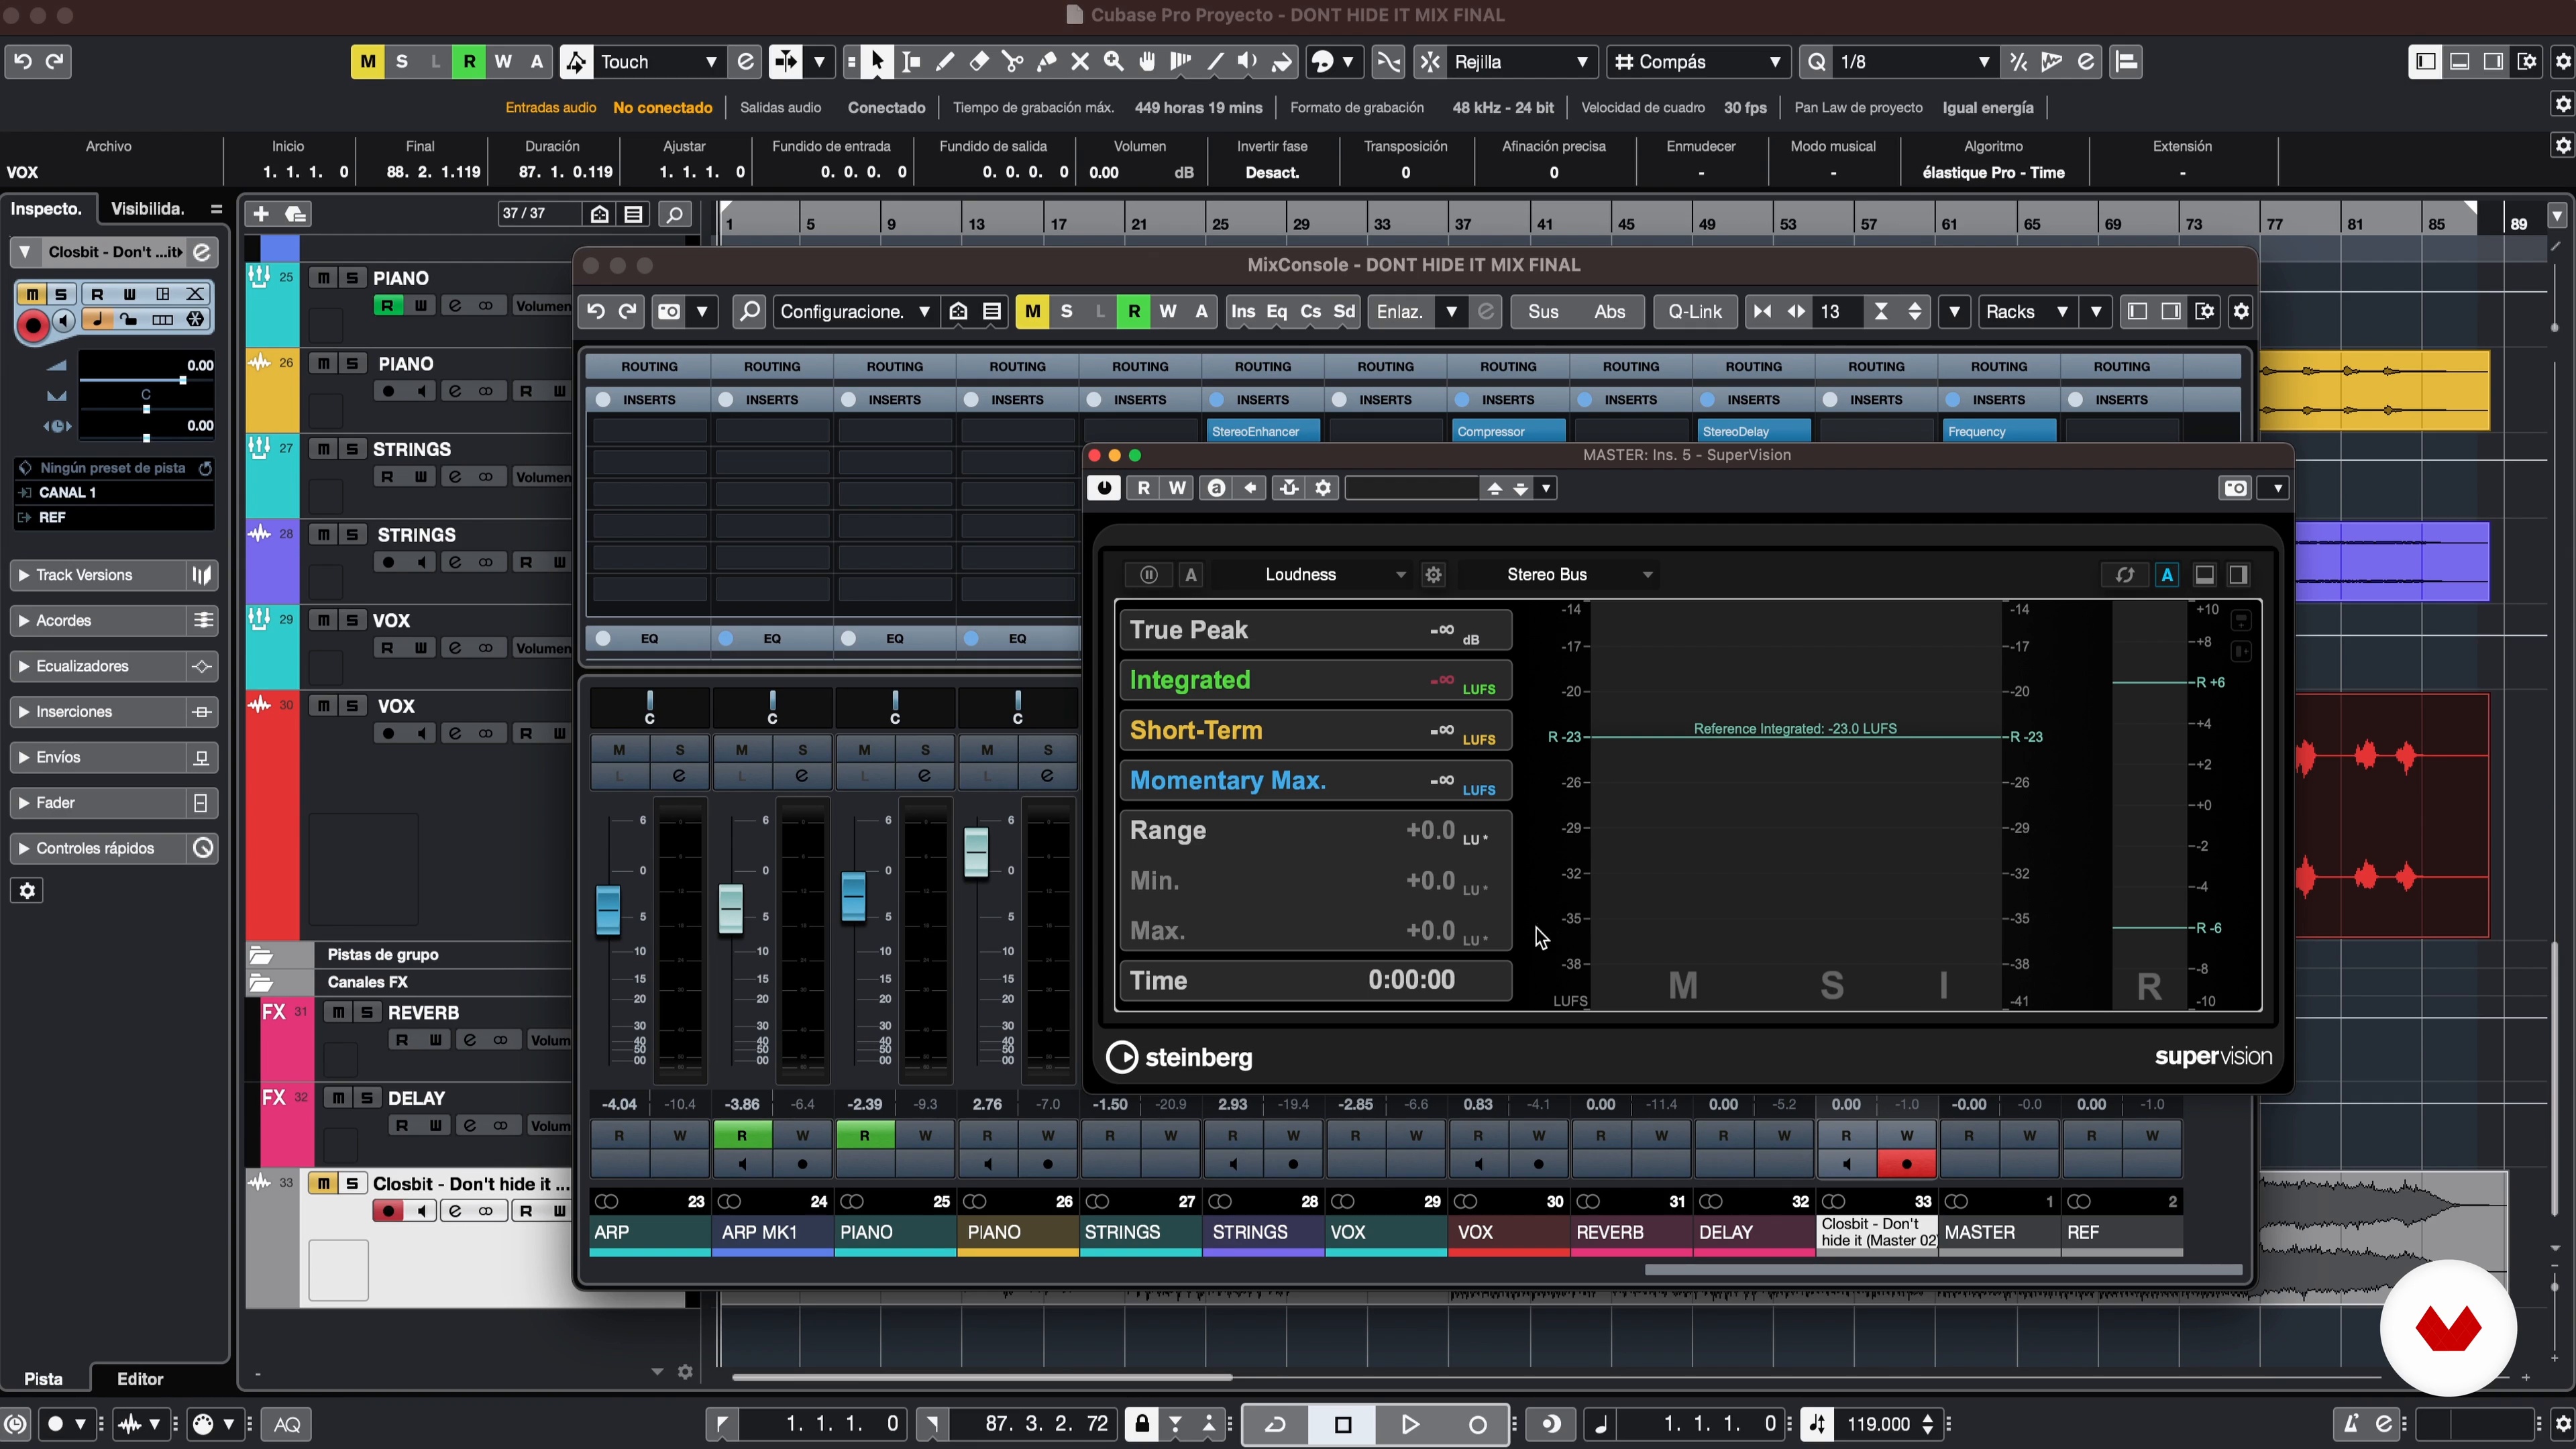Select the Range Selection tool
Image resolution: width=2576 pixels, height=1449 pixels.
[911, 62]
